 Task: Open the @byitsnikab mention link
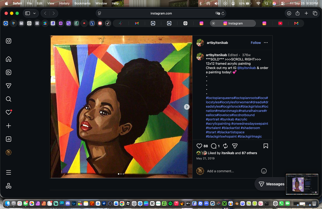246,68
